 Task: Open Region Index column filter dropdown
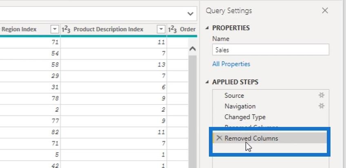(54, 29)
